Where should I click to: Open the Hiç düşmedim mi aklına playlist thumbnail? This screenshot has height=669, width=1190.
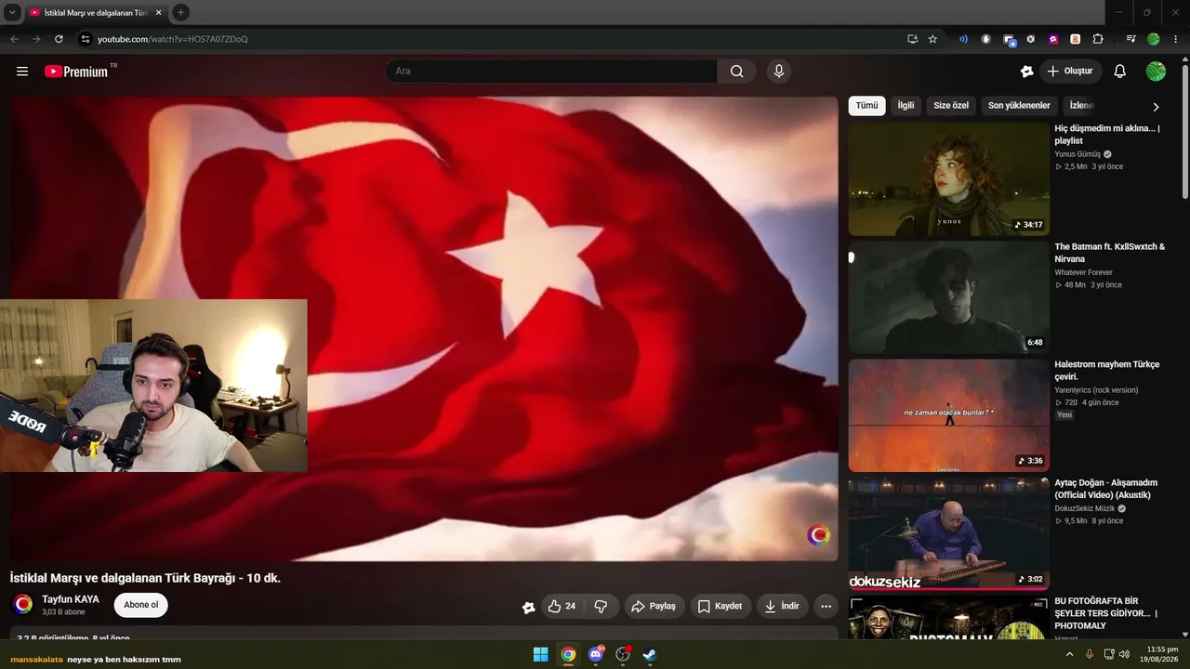point(948,179)
